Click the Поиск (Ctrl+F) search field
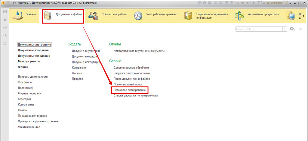 click(x=258, y=29)
